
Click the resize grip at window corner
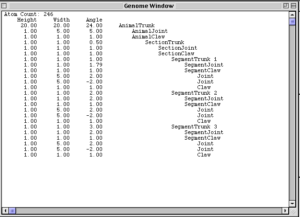coord(293,211)
